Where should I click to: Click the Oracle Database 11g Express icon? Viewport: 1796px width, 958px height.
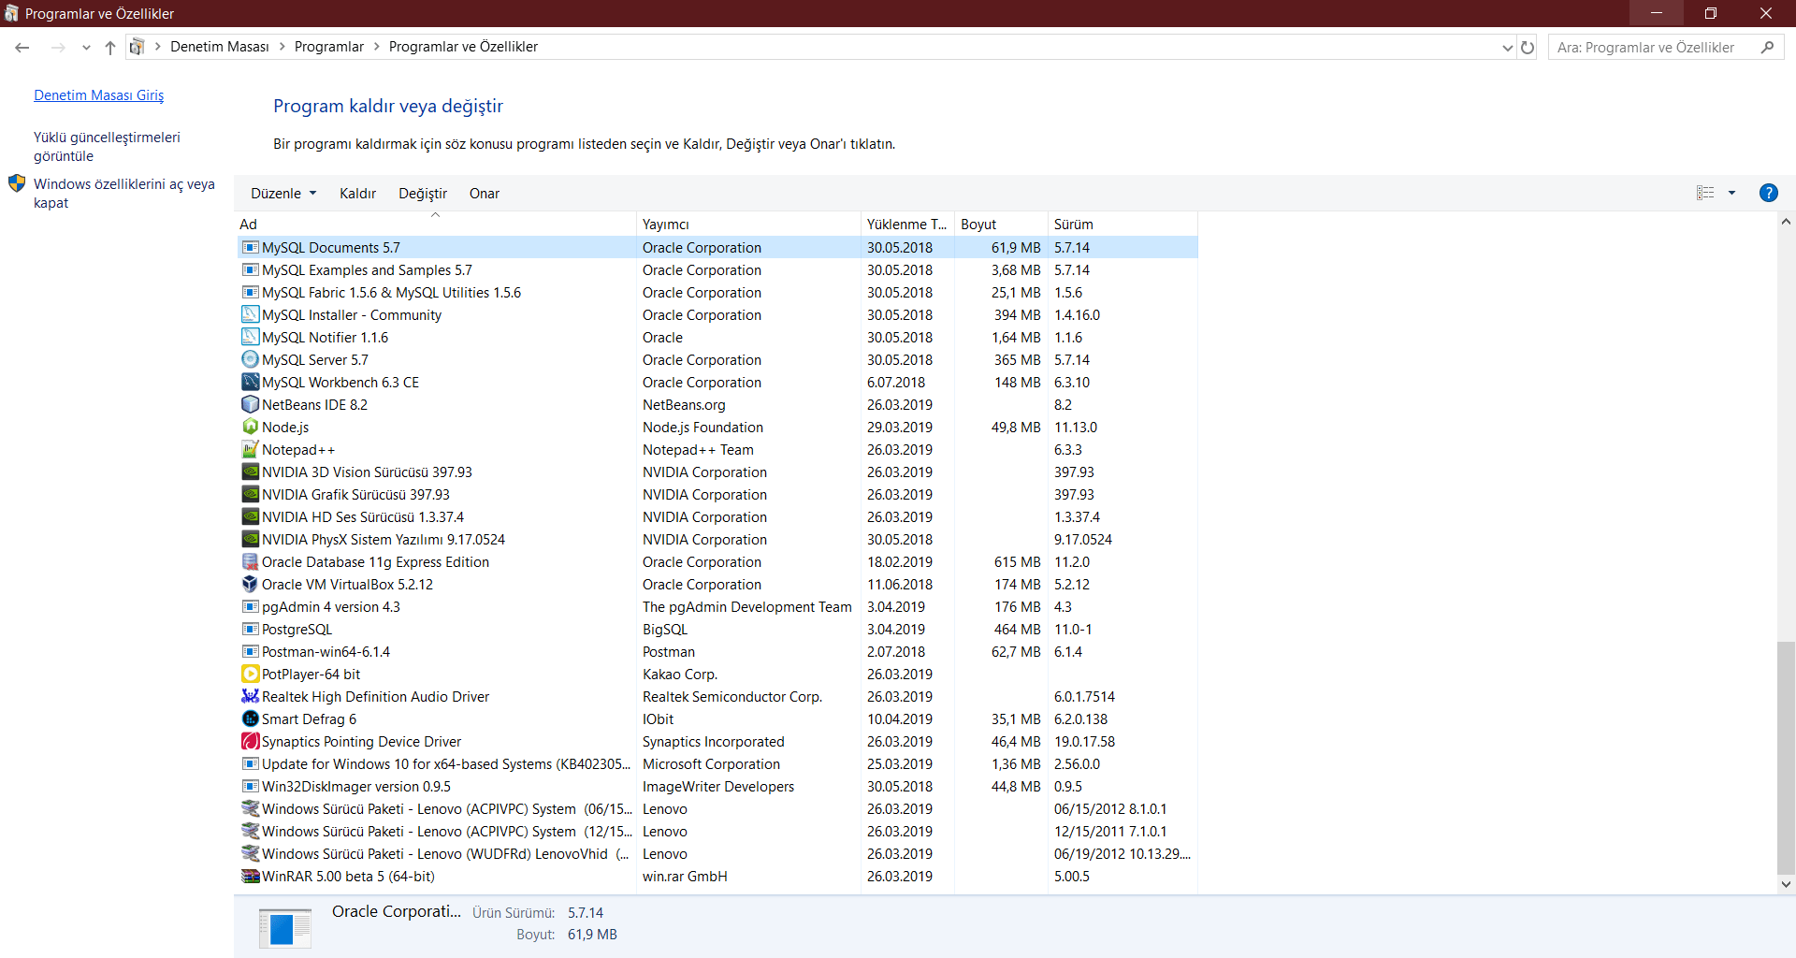pos(250,561)
